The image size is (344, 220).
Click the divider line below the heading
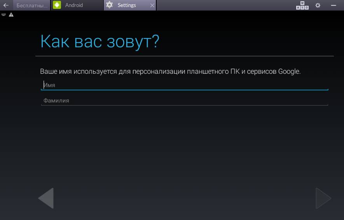pos(184,56)
